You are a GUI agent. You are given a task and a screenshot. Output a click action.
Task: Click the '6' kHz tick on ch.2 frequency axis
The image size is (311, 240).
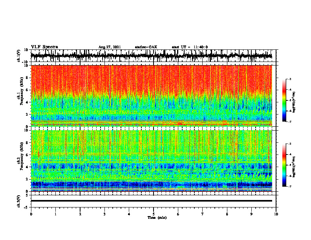(27, 155)
